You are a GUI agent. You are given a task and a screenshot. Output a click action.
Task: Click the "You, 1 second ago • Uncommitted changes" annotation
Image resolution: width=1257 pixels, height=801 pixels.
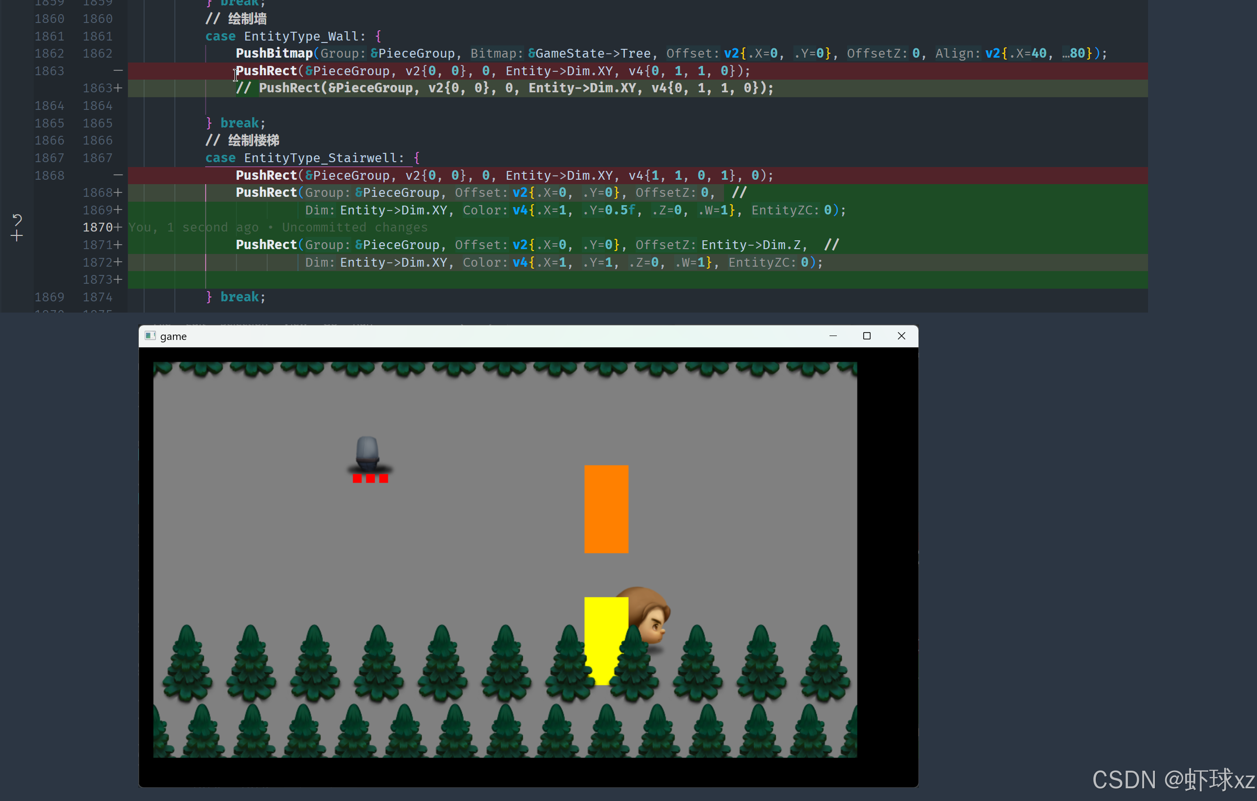[278, 228]
